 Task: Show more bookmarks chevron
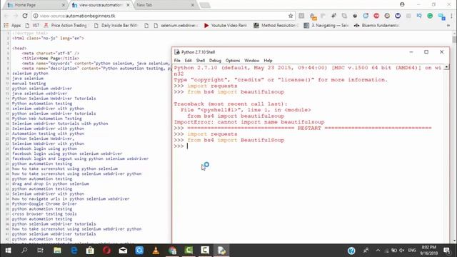pyautogui.click(x=448, y=26)
